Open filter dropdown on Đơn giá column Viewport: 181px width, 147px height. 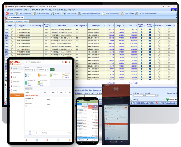click(x=123, y=26)
